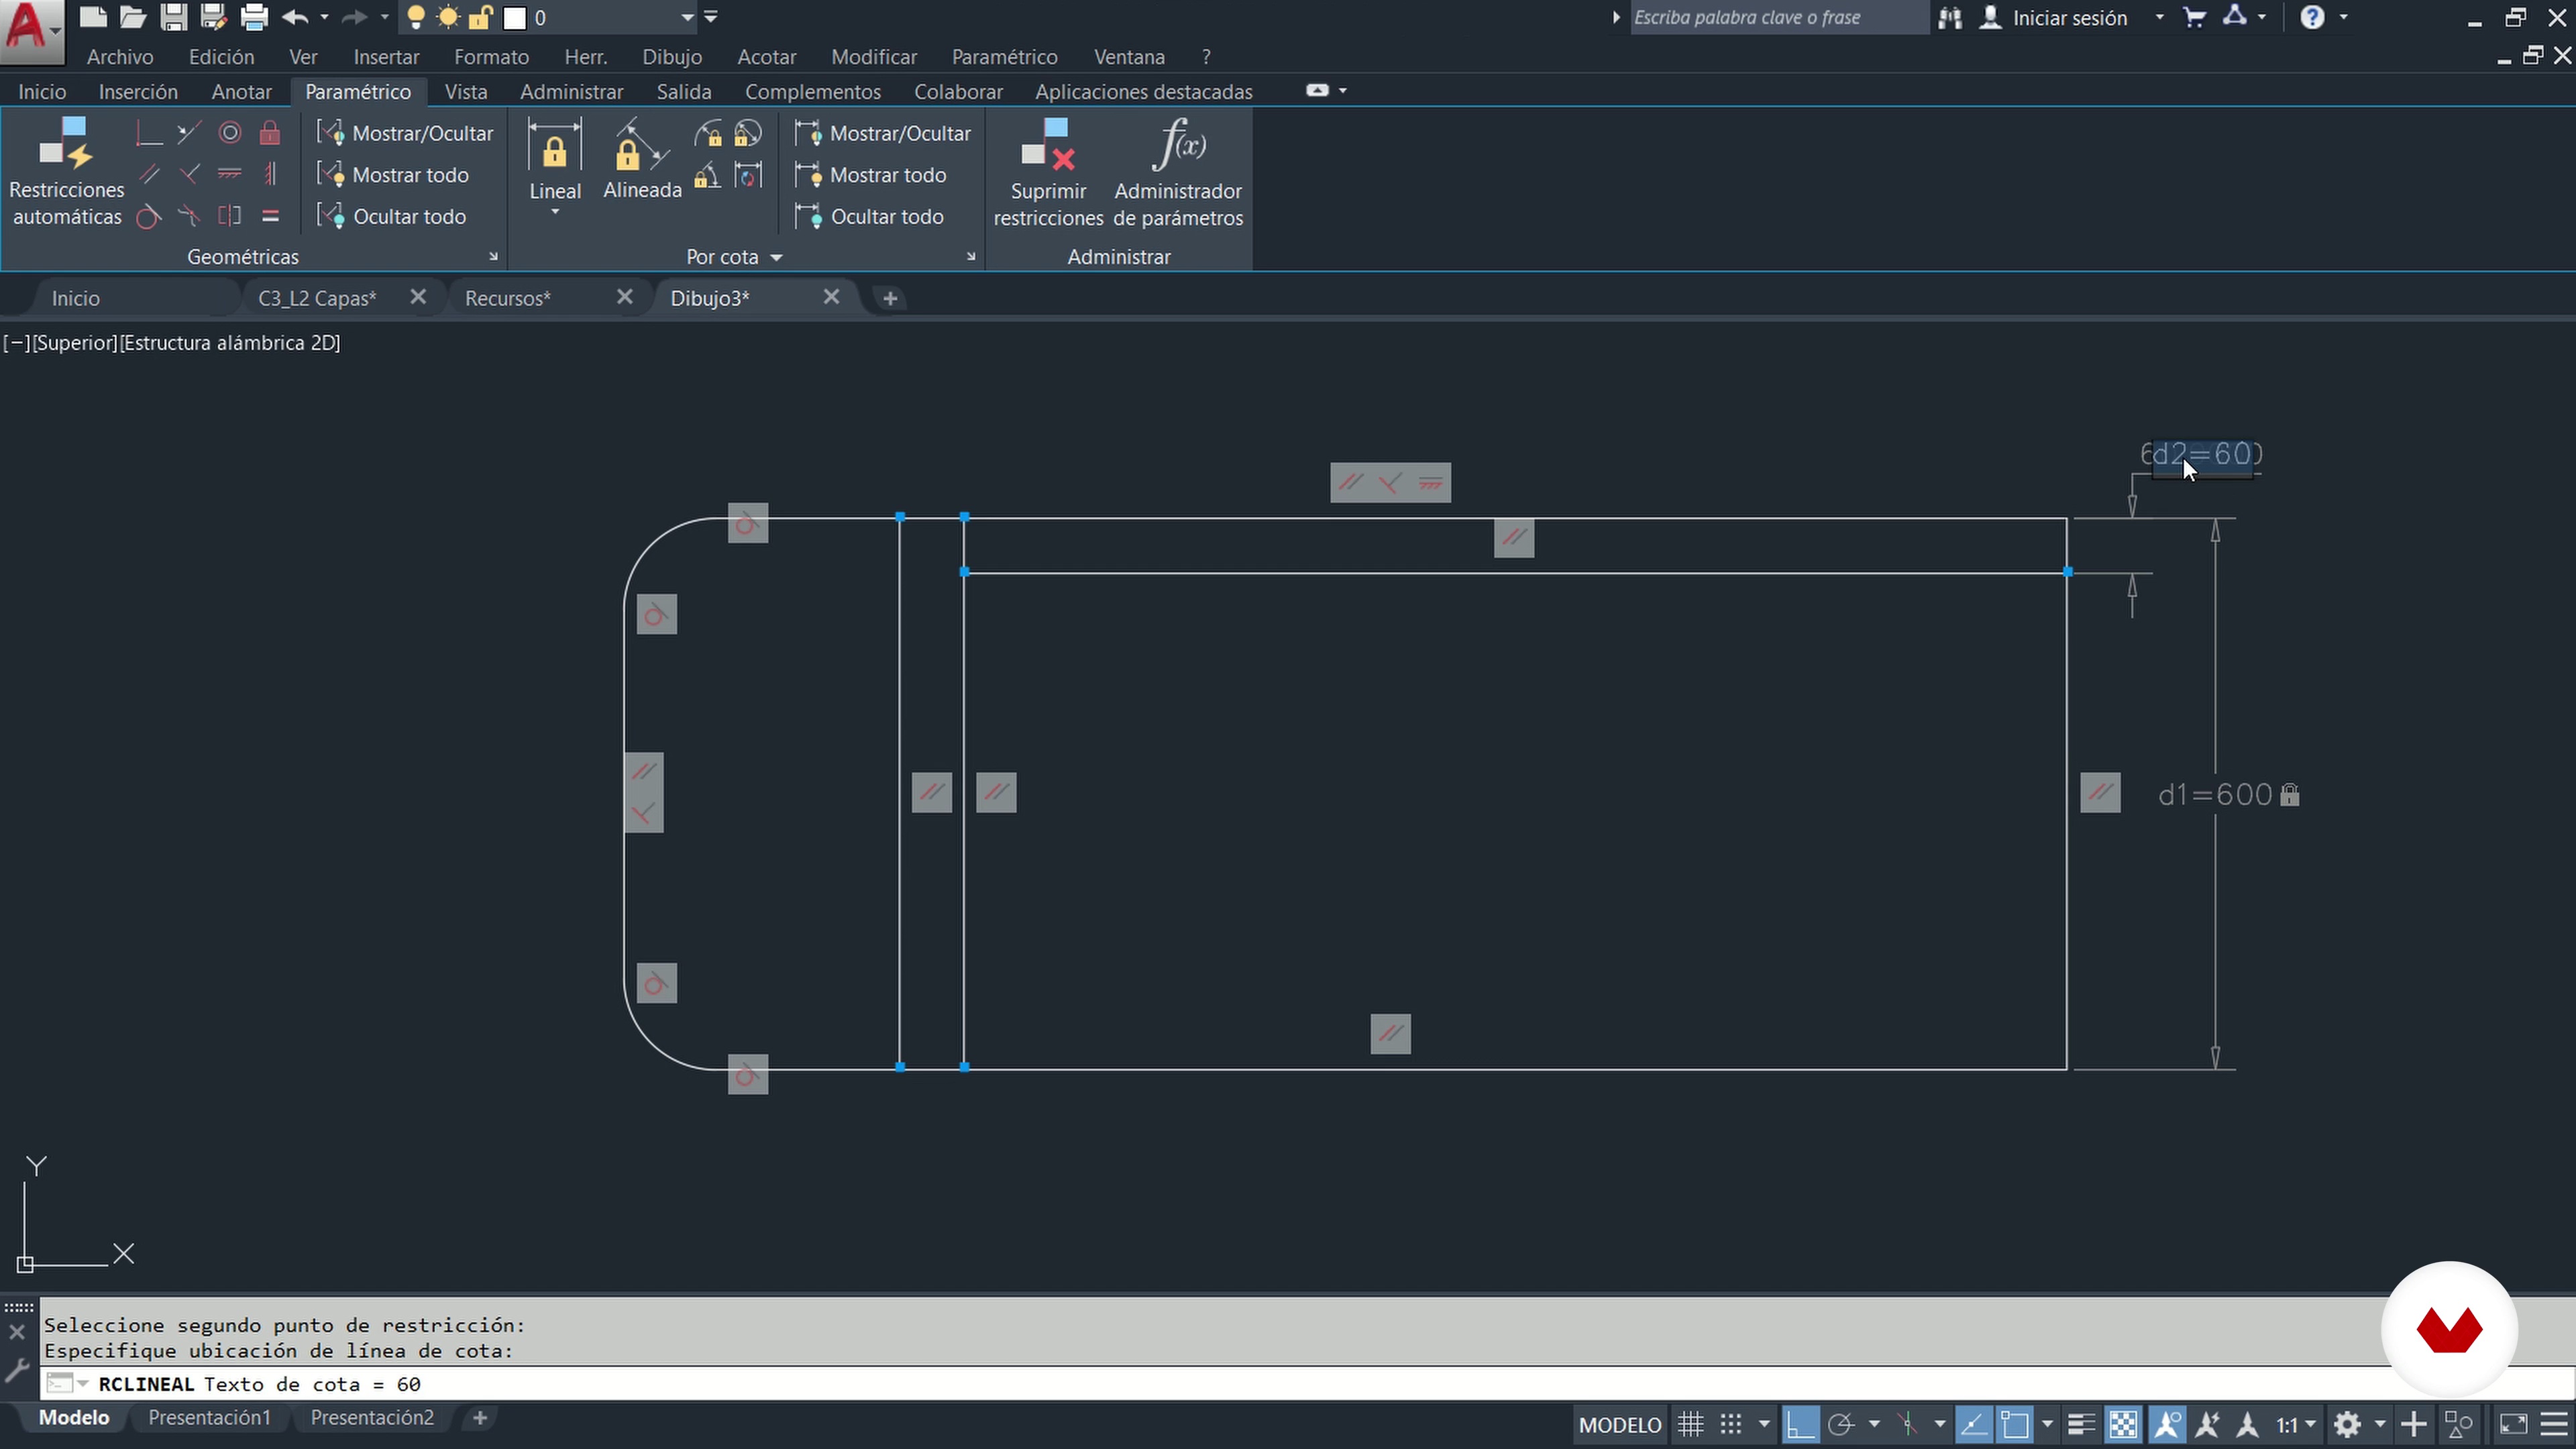
Task: Select the Smooth constraint icon
Action: [189, 216]
